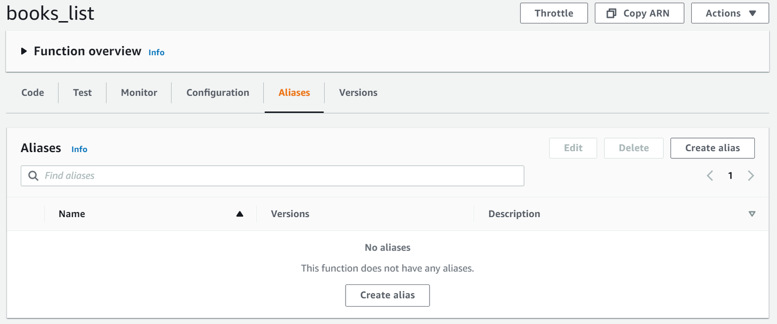Select the Monitor tab
777x324 pixels.
click(139, 93)
